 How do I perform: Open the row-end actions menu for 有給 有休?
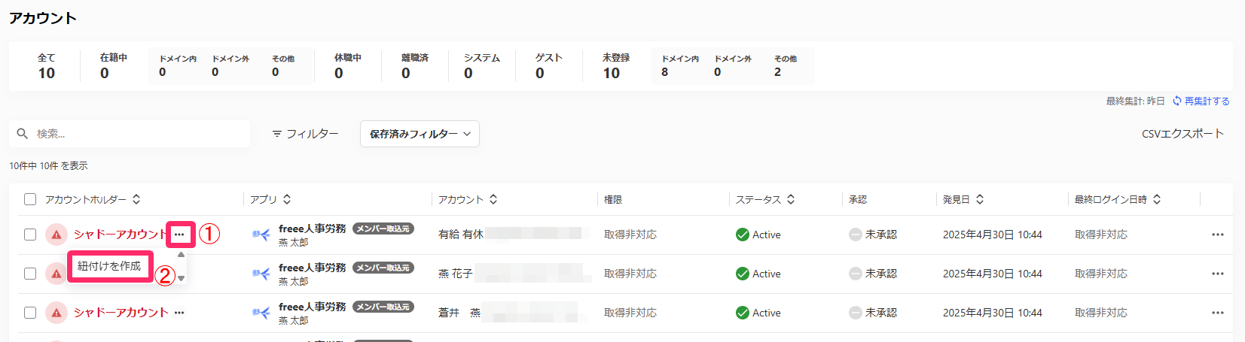[x=1218, y=235]
